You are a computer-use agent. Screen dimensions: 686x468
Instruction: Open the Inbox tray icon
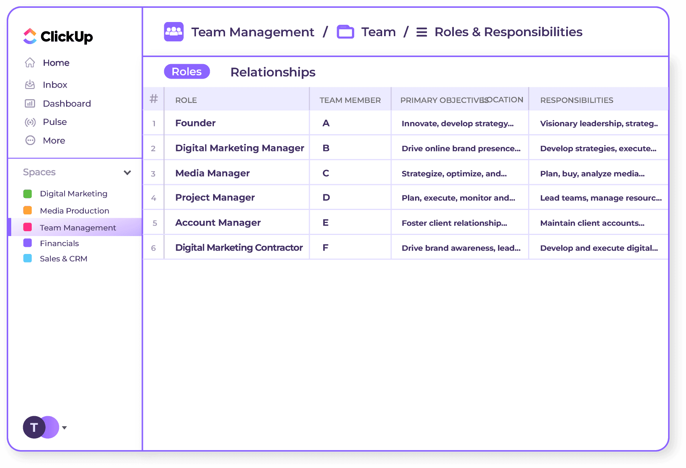point(30,85)
